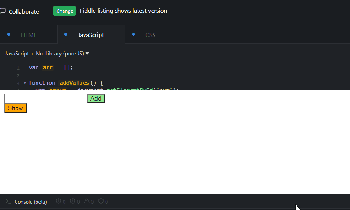
Task: Open the Console (beta) label
Action: (x=31, y=202)
